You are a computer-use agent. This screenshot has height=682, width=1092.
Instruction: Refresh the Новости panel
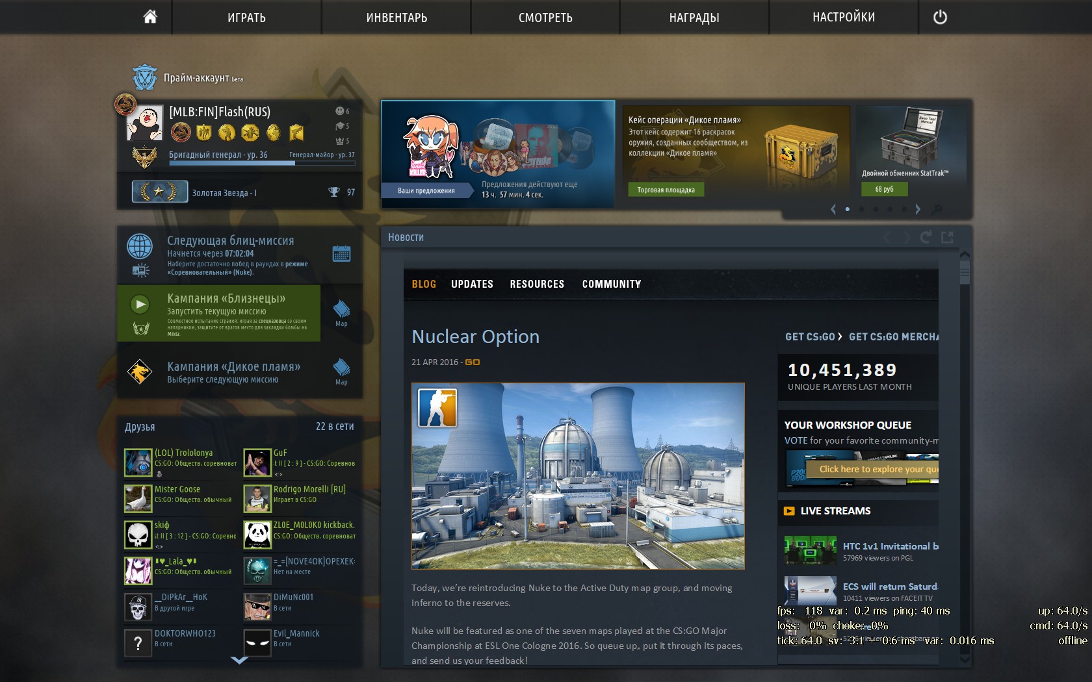[926, 237]
